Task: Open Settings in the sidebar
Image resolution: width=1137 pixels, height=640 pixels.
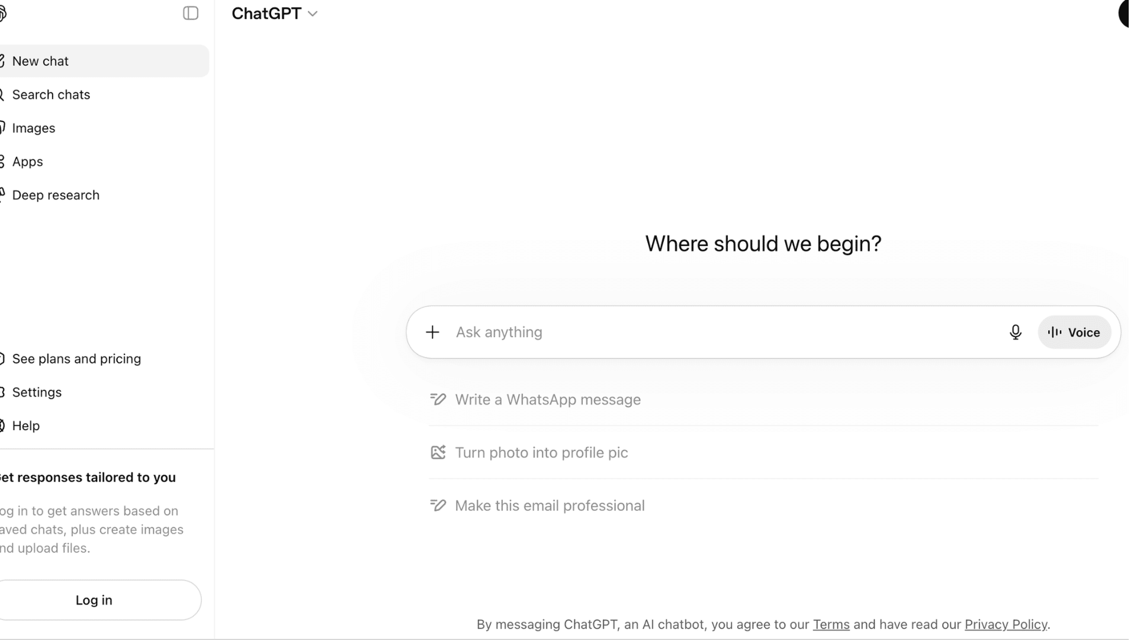Action: 104,392
